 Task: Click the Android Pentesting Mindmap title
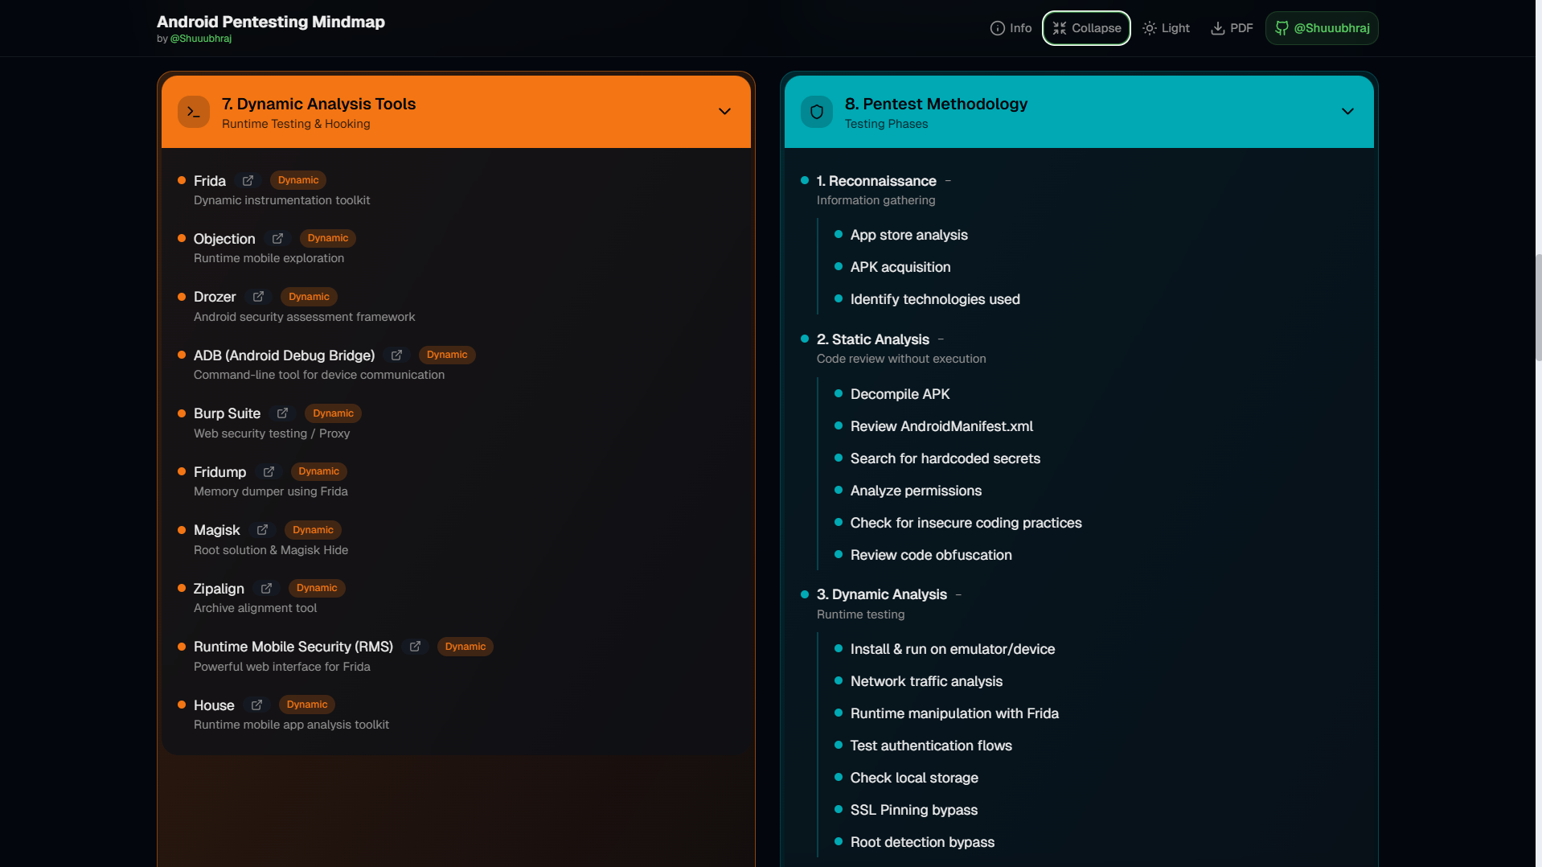click(x=271, y=22)
